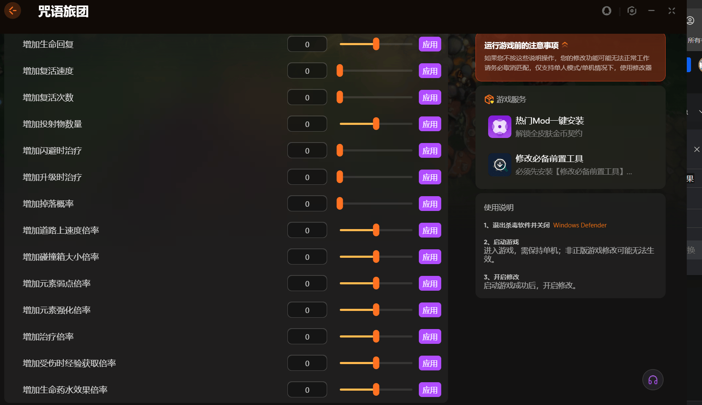The width and height of the screenshot is (702, 405).
Task: Click the user profile icon at far right
Action: 691,20
